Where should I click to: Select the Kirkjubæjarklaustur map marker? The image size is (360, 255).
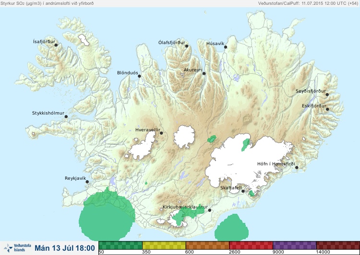pos(209,210)
